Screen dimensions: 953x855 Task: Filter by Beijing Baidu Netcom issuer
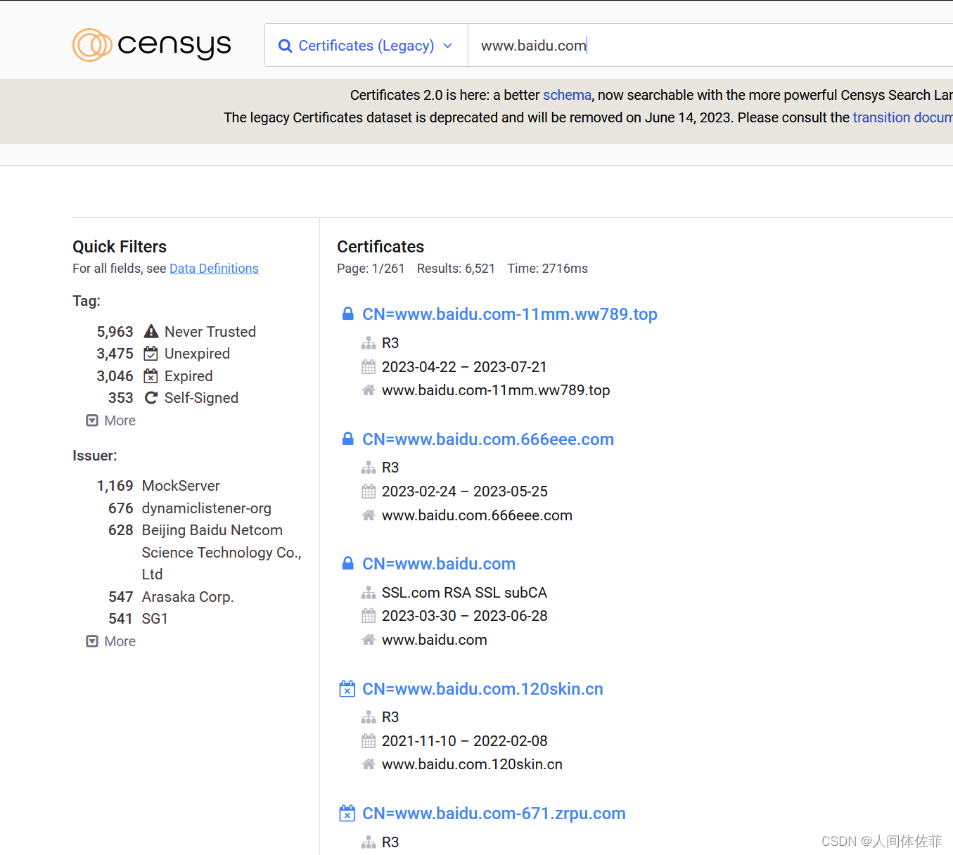pos(222,552)
